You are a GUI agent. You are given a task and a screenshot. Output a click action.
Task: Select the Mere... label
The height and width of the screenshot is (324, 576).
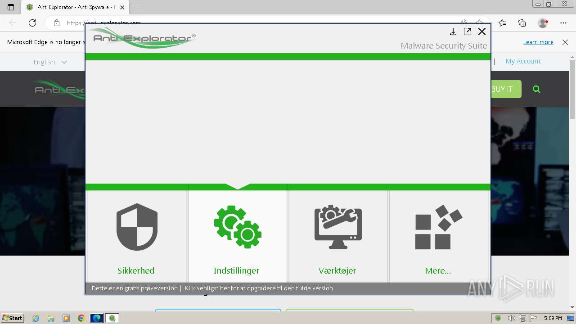(x=438, y=270)
